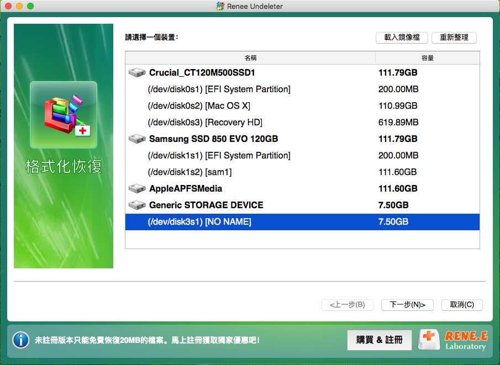Select the AppleAPFSMedia device row
The image size is (500, 365).
(302, 189)
